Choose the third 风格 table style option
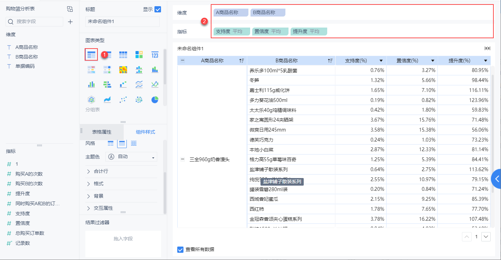501x260 pixels. [134, 143]
